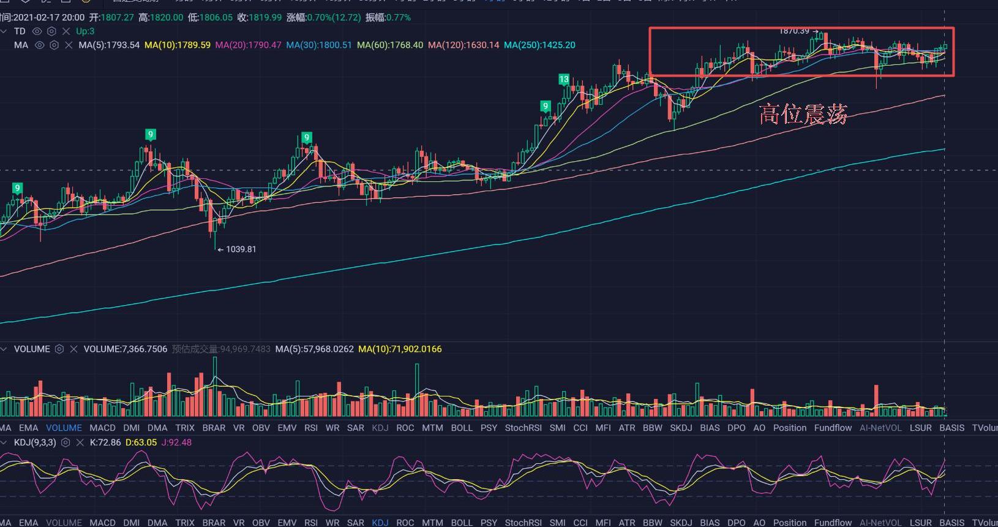Screen dimensions: 998x527
Task: Click the MA(250) cyan legend value
Action: click(539, 45)
